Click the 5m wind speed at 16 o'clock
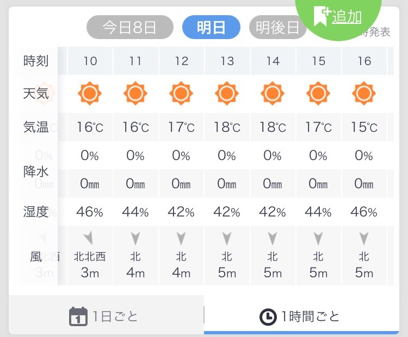The image size is (408, 337). 364,272
